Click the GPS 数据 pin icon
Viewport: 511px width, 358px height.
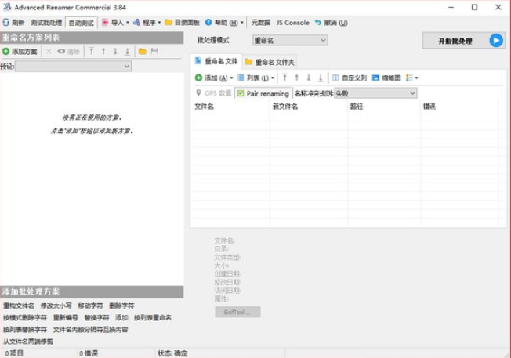198,93
